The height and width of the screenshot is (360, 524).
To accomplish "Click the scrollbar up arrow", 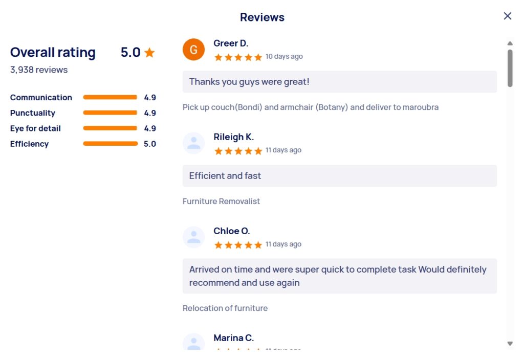I will click(x=510, y=43).
